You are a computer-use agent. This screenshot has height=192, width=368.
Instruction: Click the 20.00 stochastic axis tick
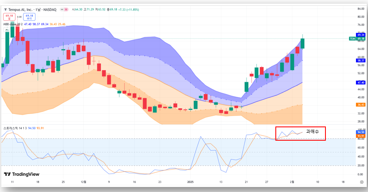361,165
